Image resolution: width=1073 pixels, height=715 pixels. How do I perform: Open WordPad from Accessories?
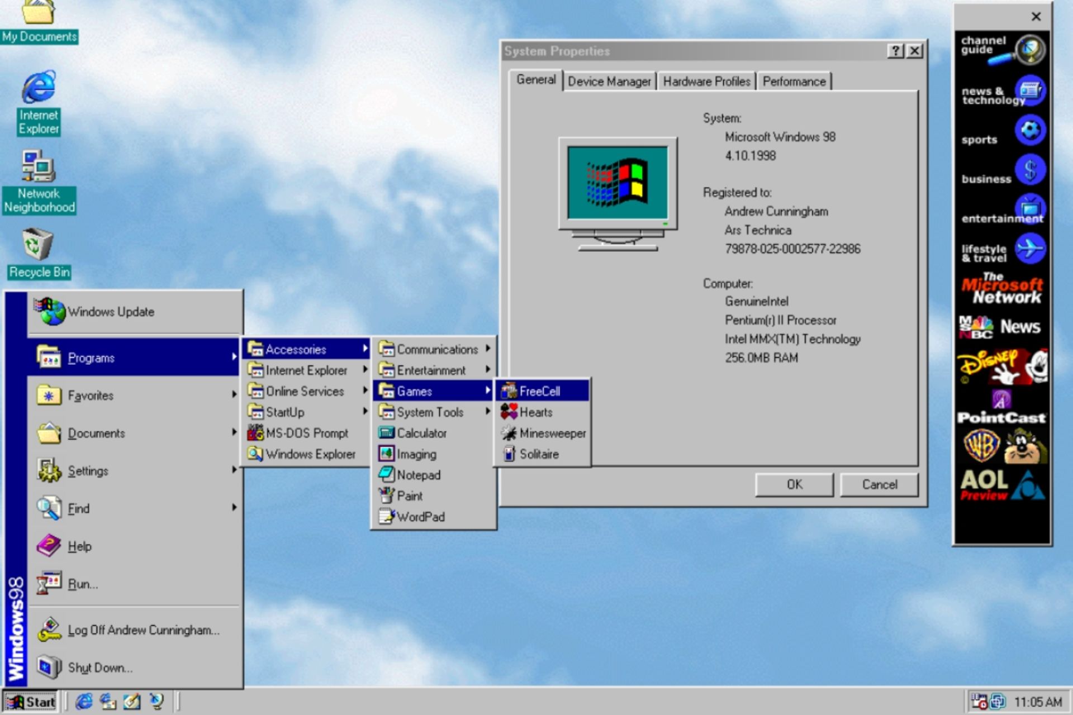[x=434, y=517]
